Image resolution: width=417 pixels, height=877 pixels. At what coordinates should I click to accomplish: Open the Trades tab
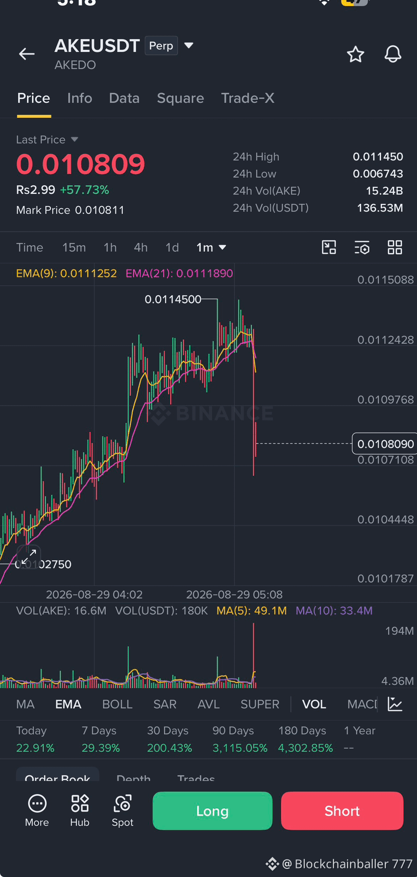pos(196,777)
